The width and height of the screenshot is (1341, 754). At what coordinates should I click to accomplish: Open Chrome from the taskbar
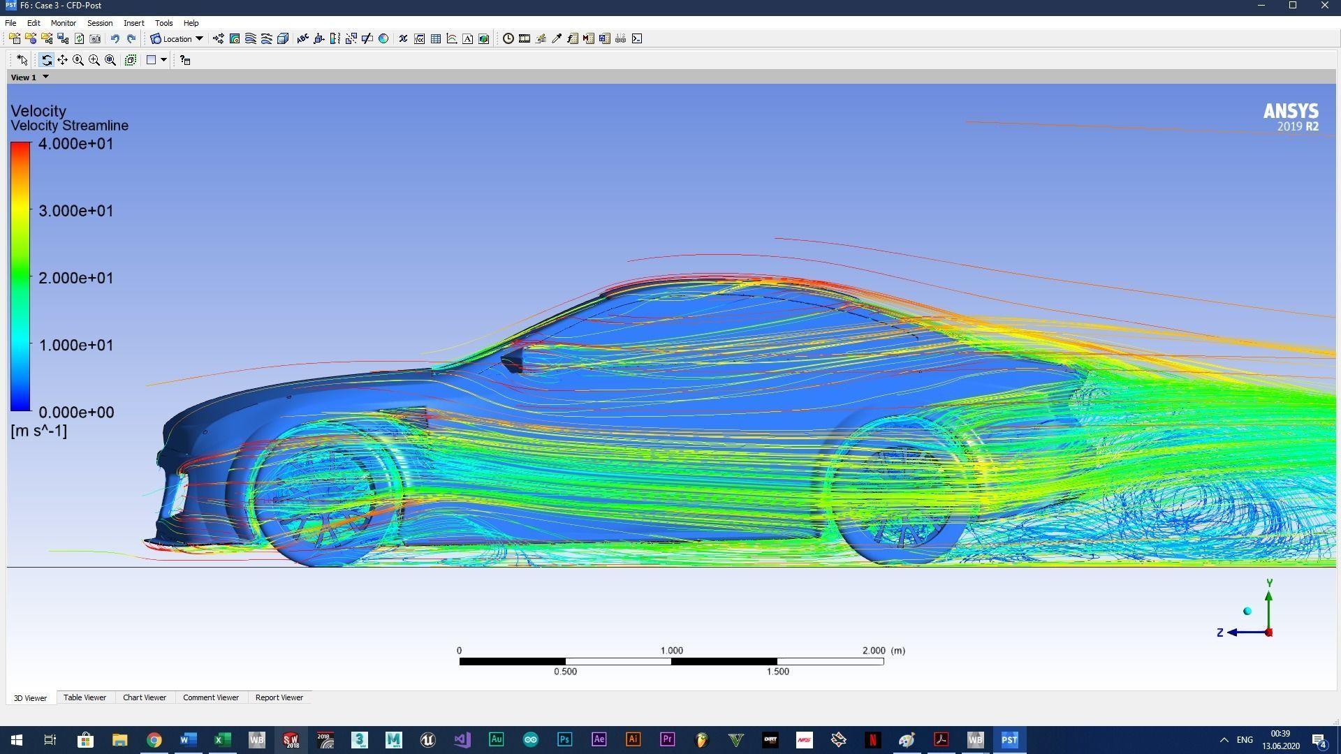pyautogui.click(x=154, y=739)
